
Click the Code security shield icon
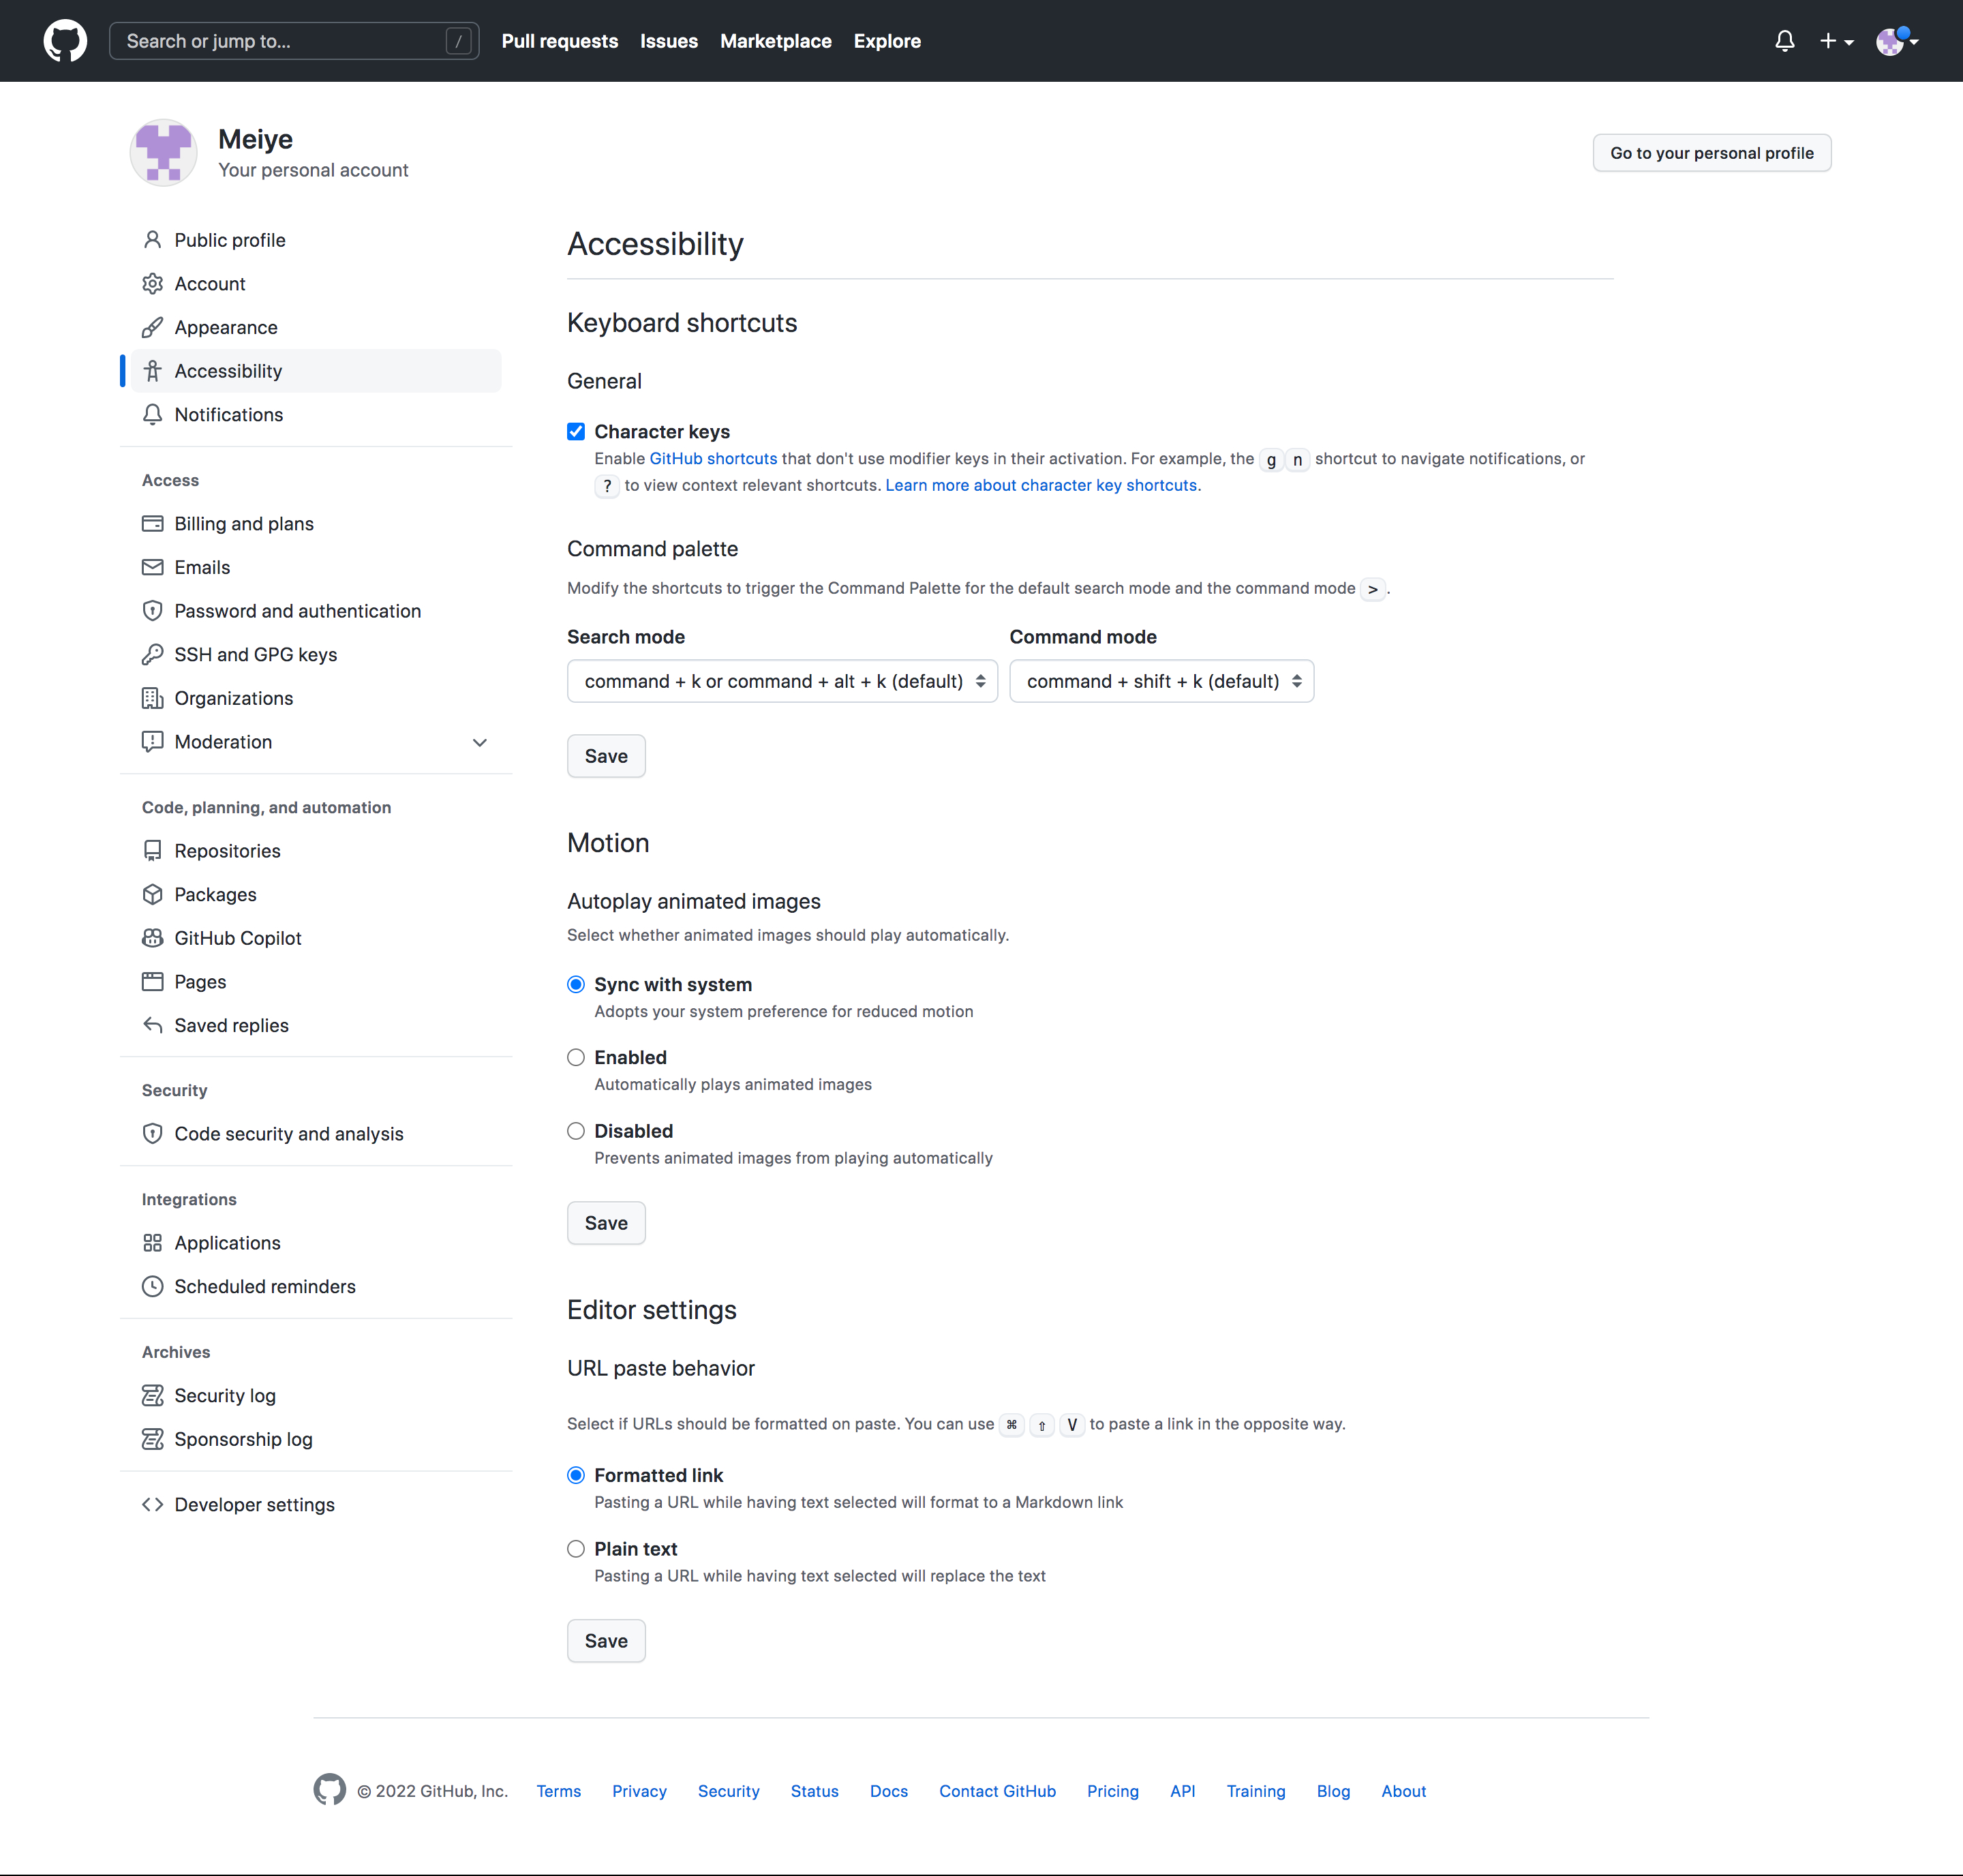(152, 1134)
